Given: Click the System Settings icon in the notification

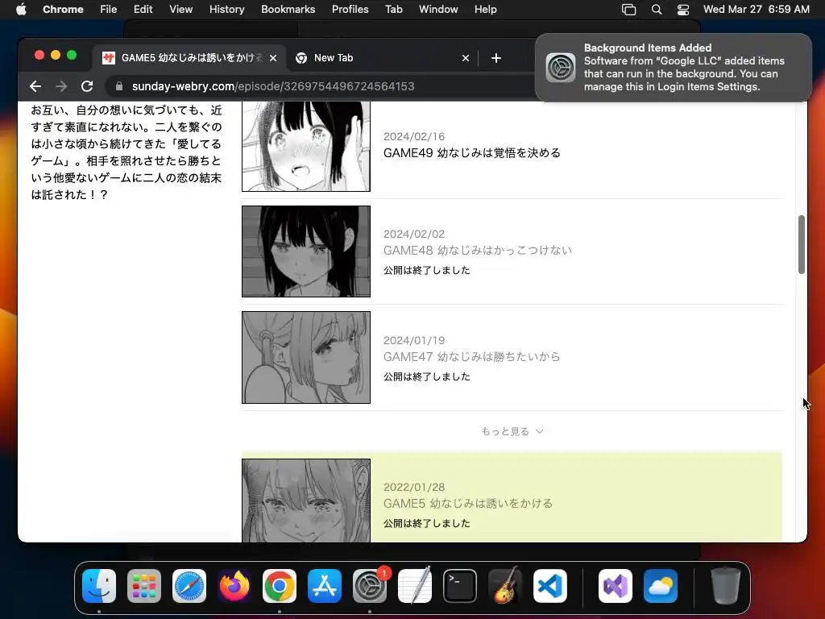Looking at the screenshot, I should [x=561, y=68].
